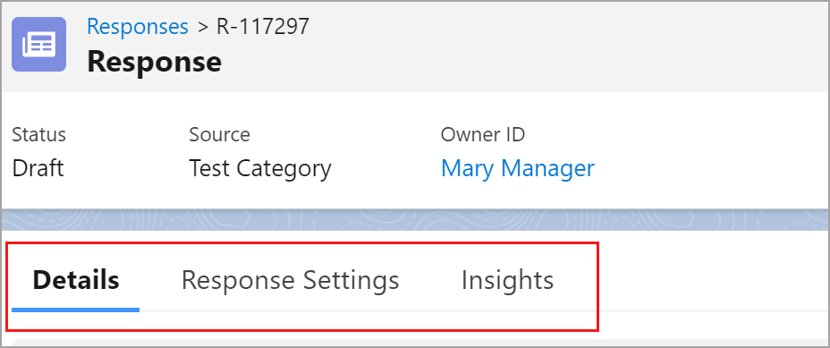Click the bold Response page heading

click(x=154, y=62)
